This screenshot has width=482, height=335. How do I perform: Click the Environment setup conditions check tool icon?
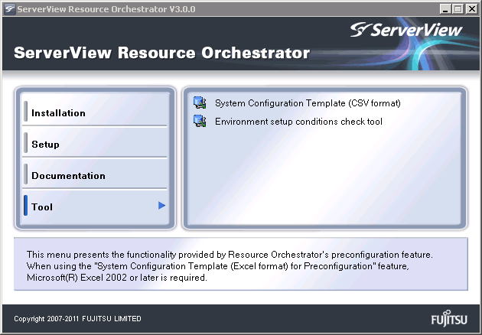pos(200,121)
